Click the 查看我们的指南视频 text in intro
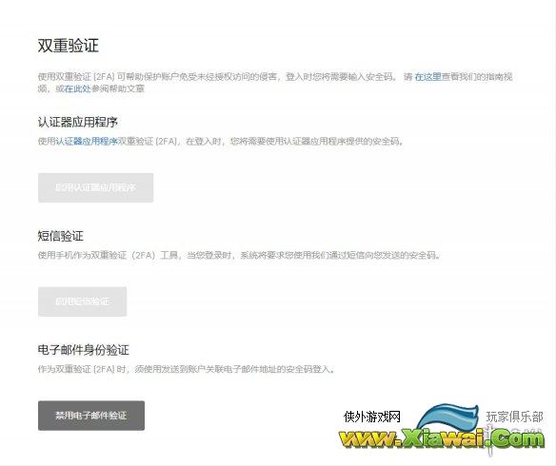Image resolution: width=556 pixels, height=466 pixels. click(x=477, y=76)
